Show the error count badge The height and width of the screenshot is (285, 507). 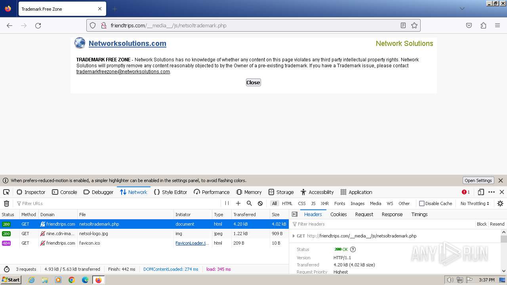click(x=466, y=192)
